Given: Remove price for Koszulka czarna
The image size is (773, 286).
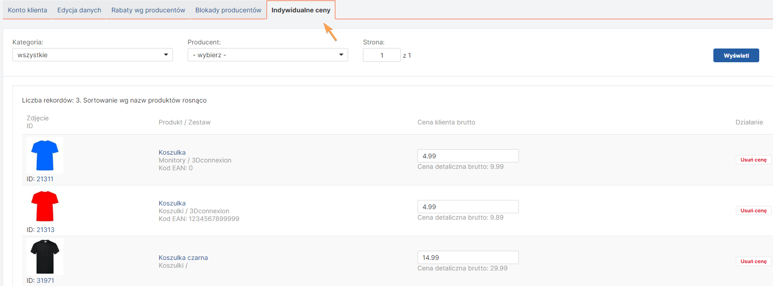Looking at the screenshot, I should [753, 261].
